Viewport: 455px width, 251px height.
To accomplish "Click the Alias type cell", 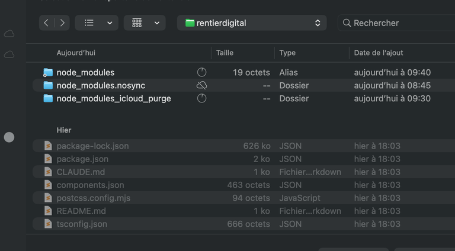I will point(289,72).
